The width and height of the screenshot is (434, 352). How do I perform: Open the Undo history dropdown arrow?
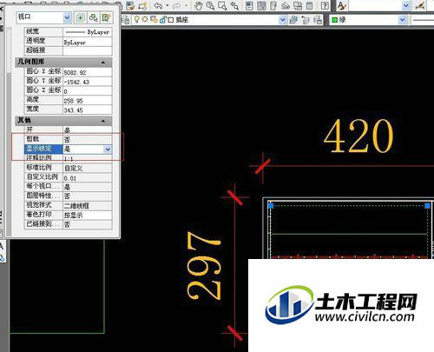168,6
